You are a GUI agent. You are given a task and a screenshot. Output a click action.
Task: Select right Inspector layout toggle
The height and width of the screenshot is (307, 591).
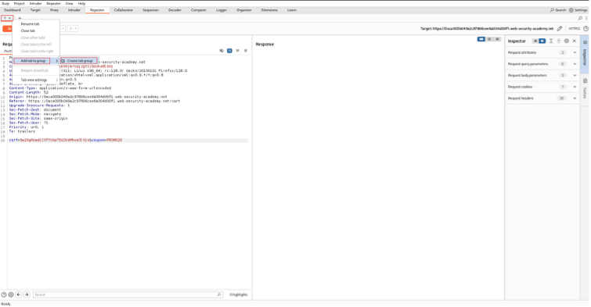(542, 41)
